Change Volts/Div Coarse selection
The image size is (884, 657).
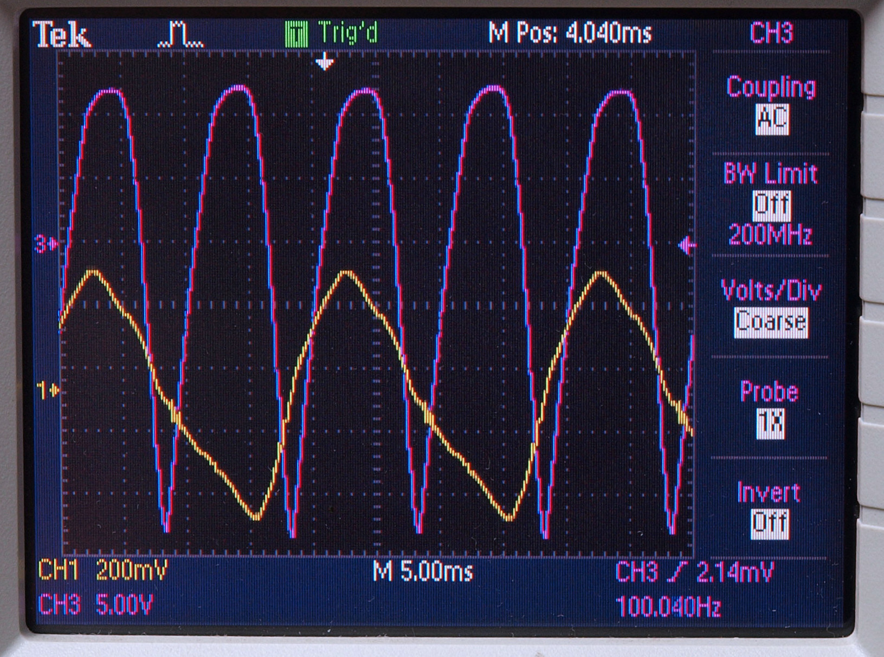(771, 322)
